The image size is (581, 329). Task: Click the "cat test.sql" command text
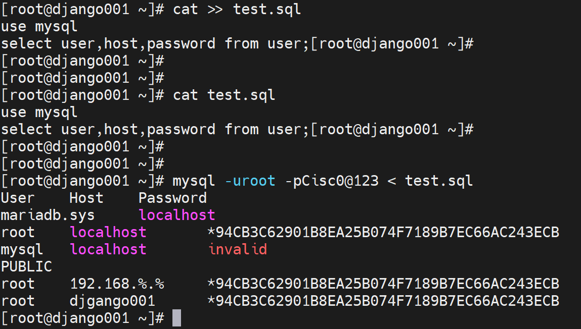tap(224, 95)
